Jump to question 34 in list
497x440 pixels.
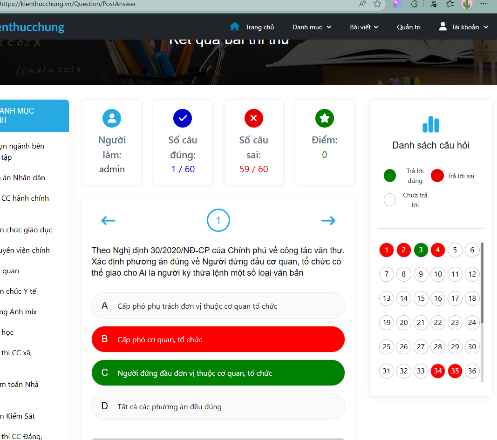[x=438, y=371]
